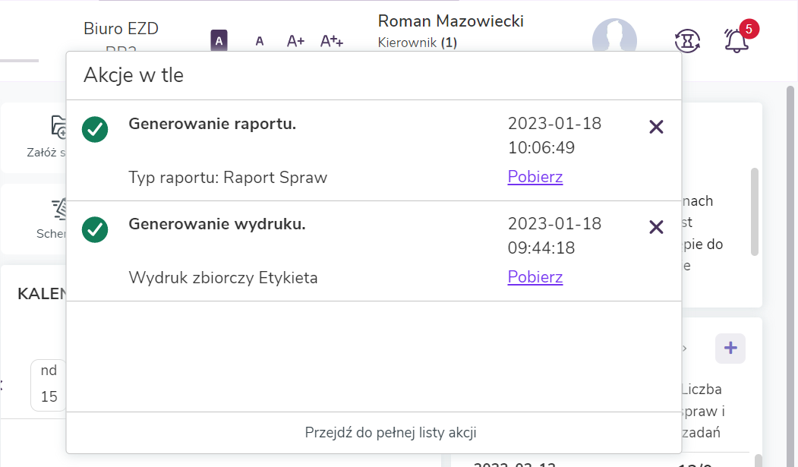Toggle the high-contrast A mode
This screenshot has height=467, width=798.
click(x=219, y=41)
